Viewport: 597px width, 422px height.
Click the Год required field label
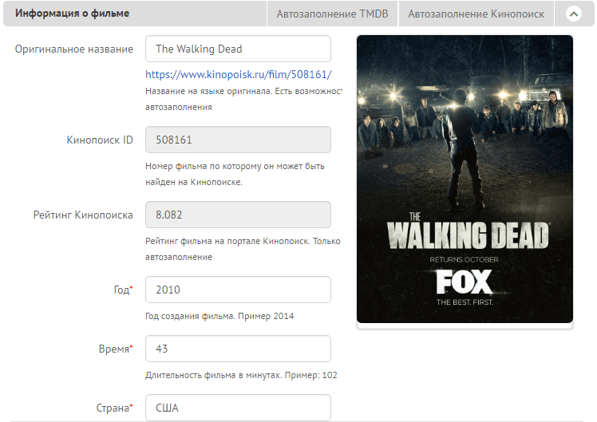coord(124,290)
